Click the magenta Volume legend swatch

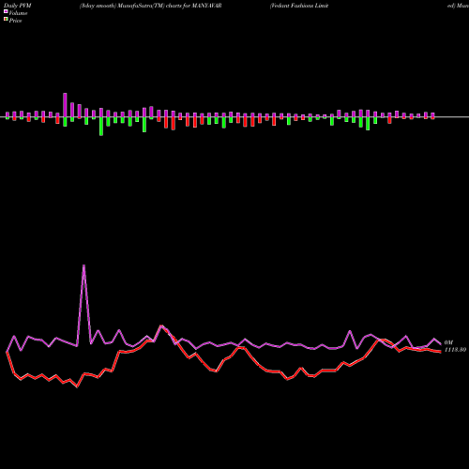(x=6, y=12)
